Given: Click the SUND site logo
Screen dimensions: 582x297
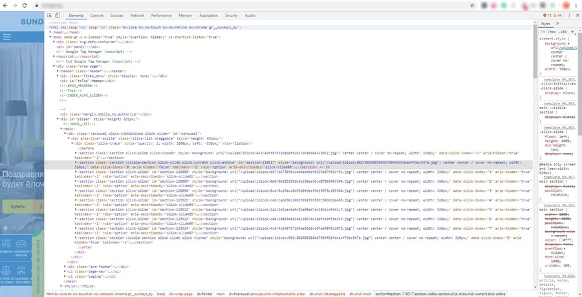Looking at the screenshot, I should 32,22.
